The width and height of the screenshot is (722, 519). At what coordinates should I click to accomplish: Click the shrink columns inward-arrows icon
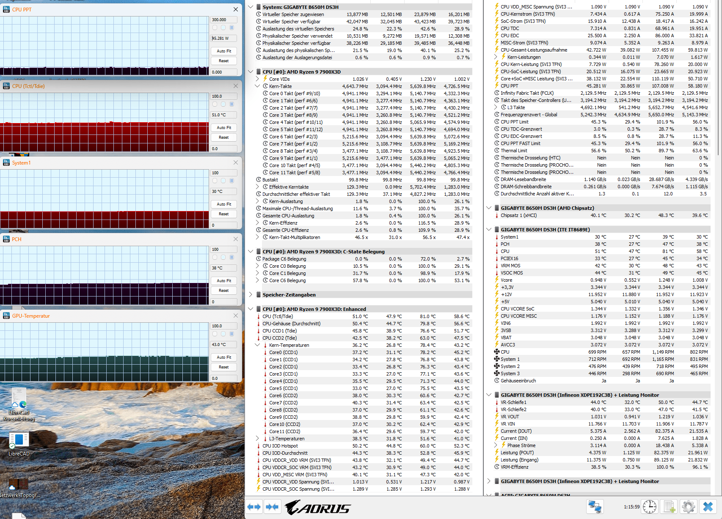272,507
